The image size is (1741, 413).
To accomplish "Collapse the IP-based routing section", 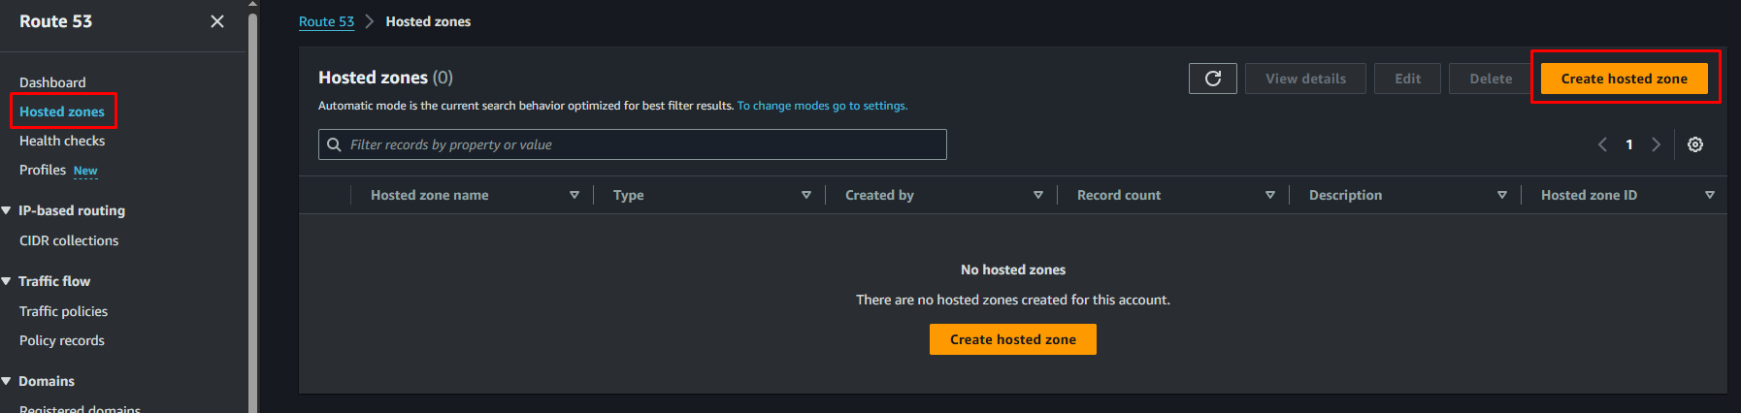I will [7, 210].
